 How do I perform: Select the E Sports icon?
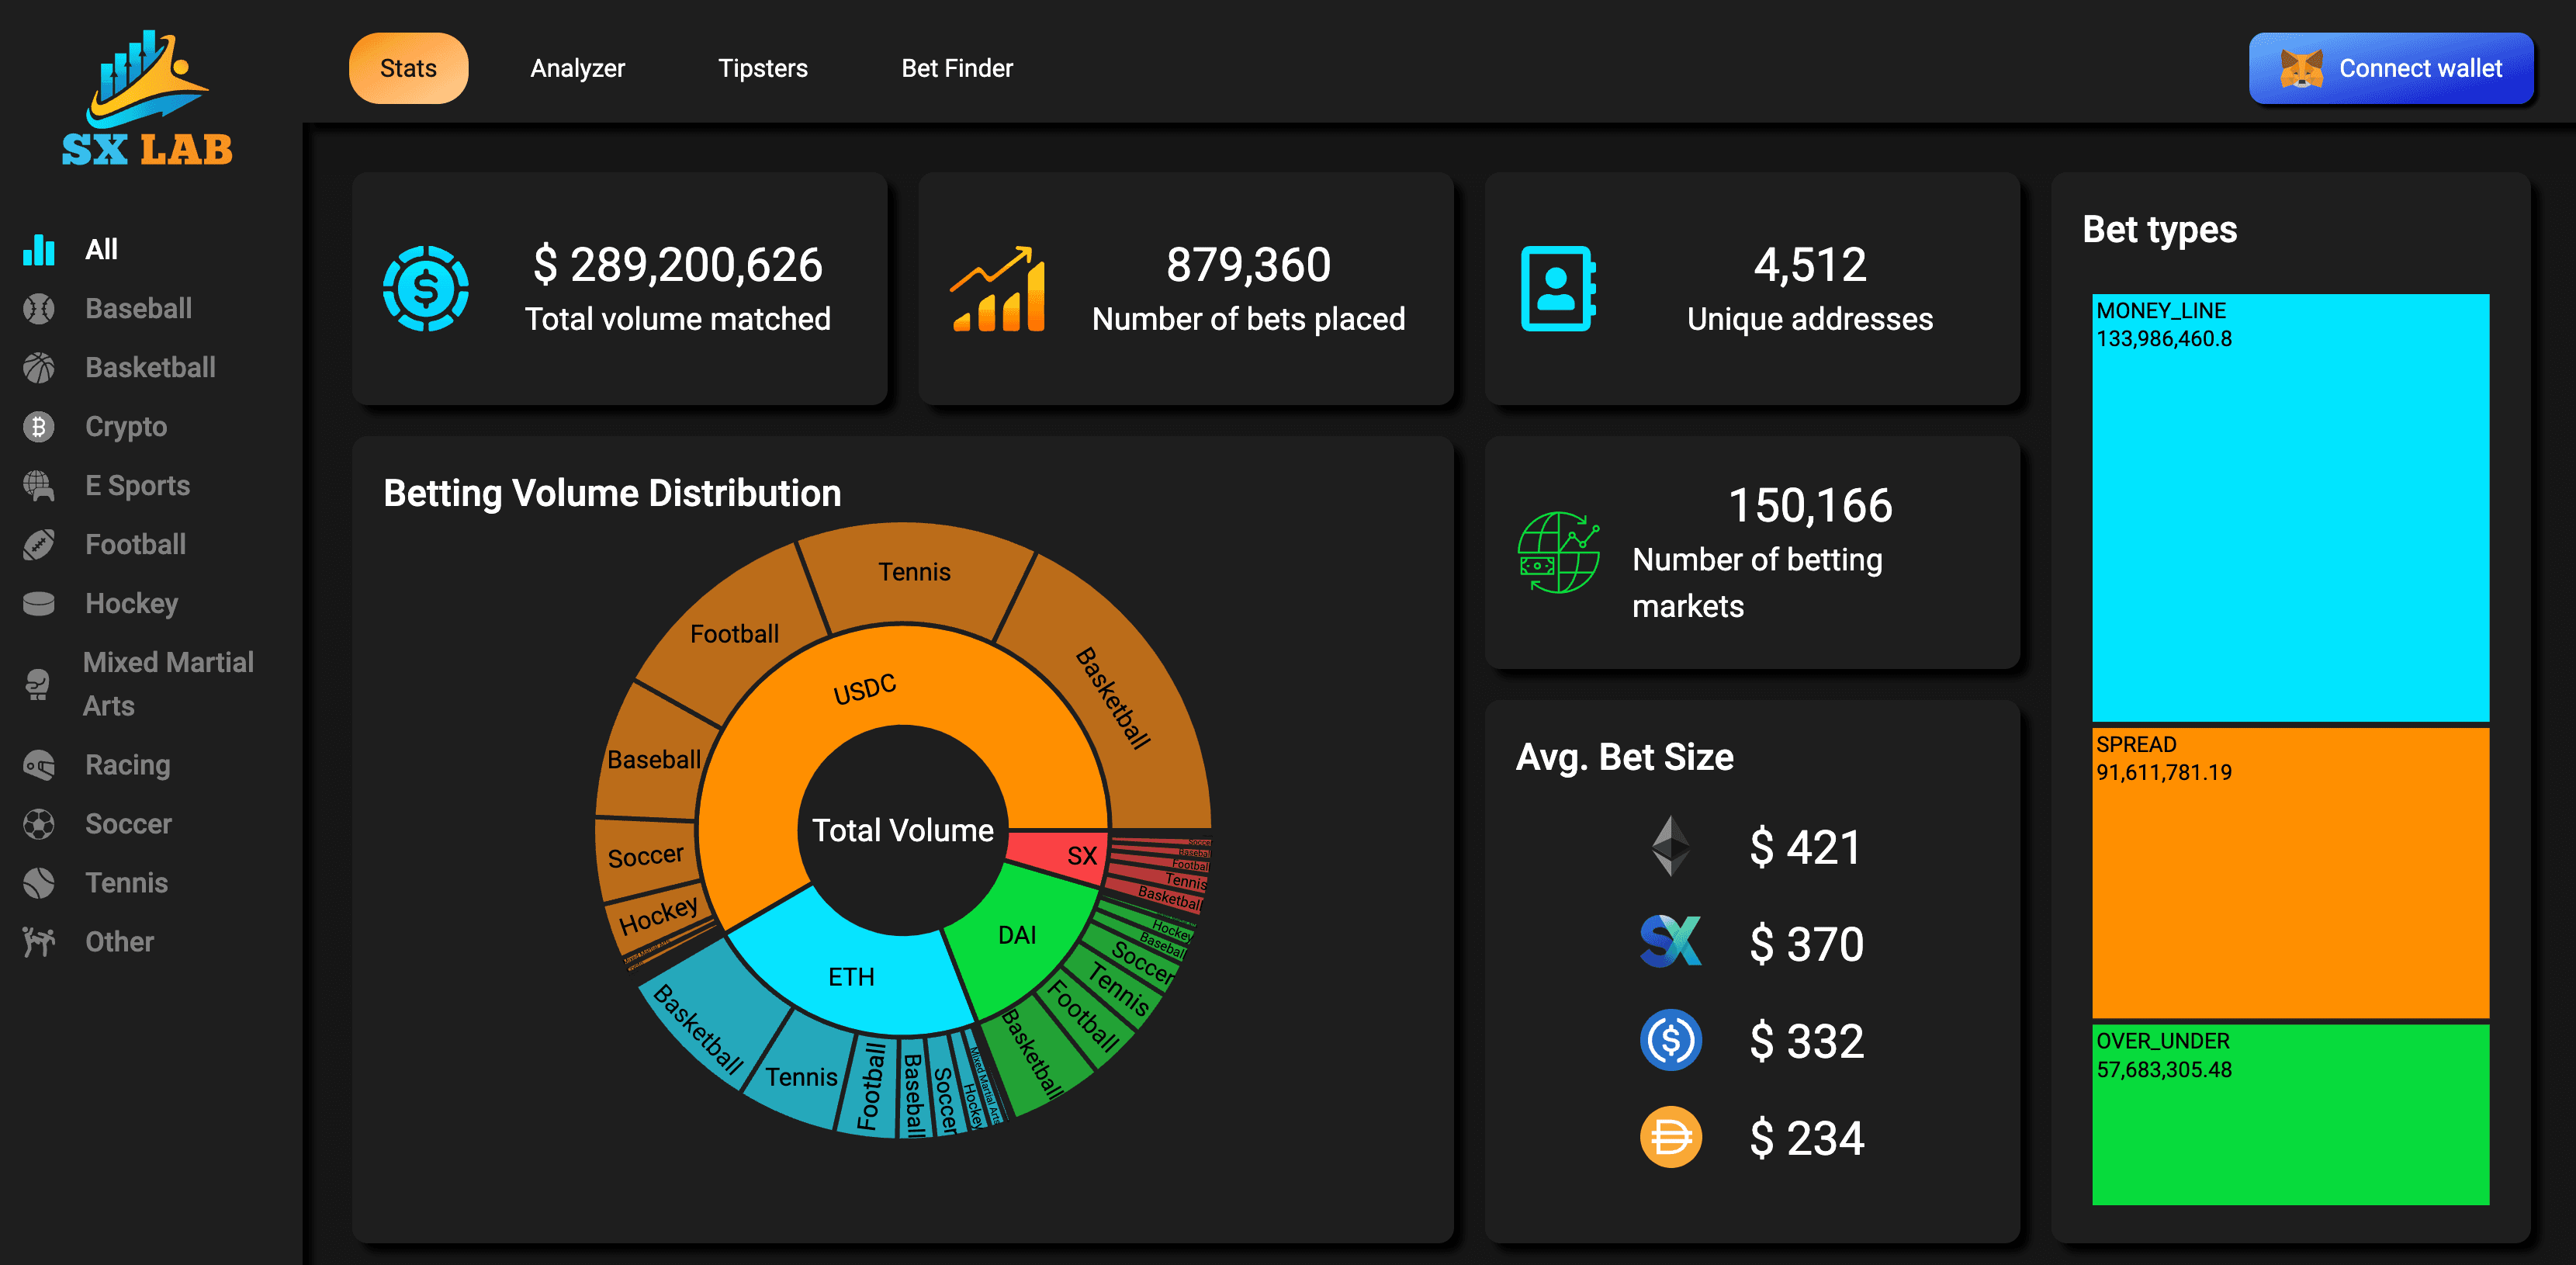[39, 486]
